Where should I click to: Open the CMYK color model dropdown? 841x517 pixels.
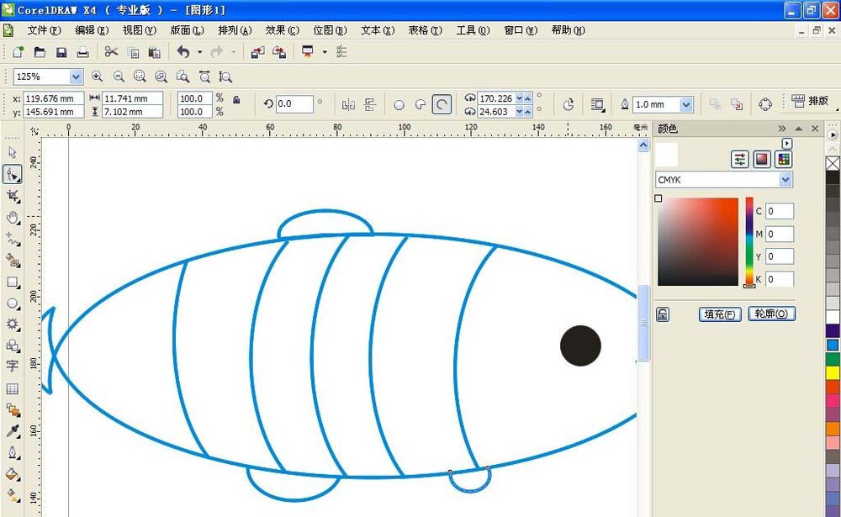click(786, 179)
